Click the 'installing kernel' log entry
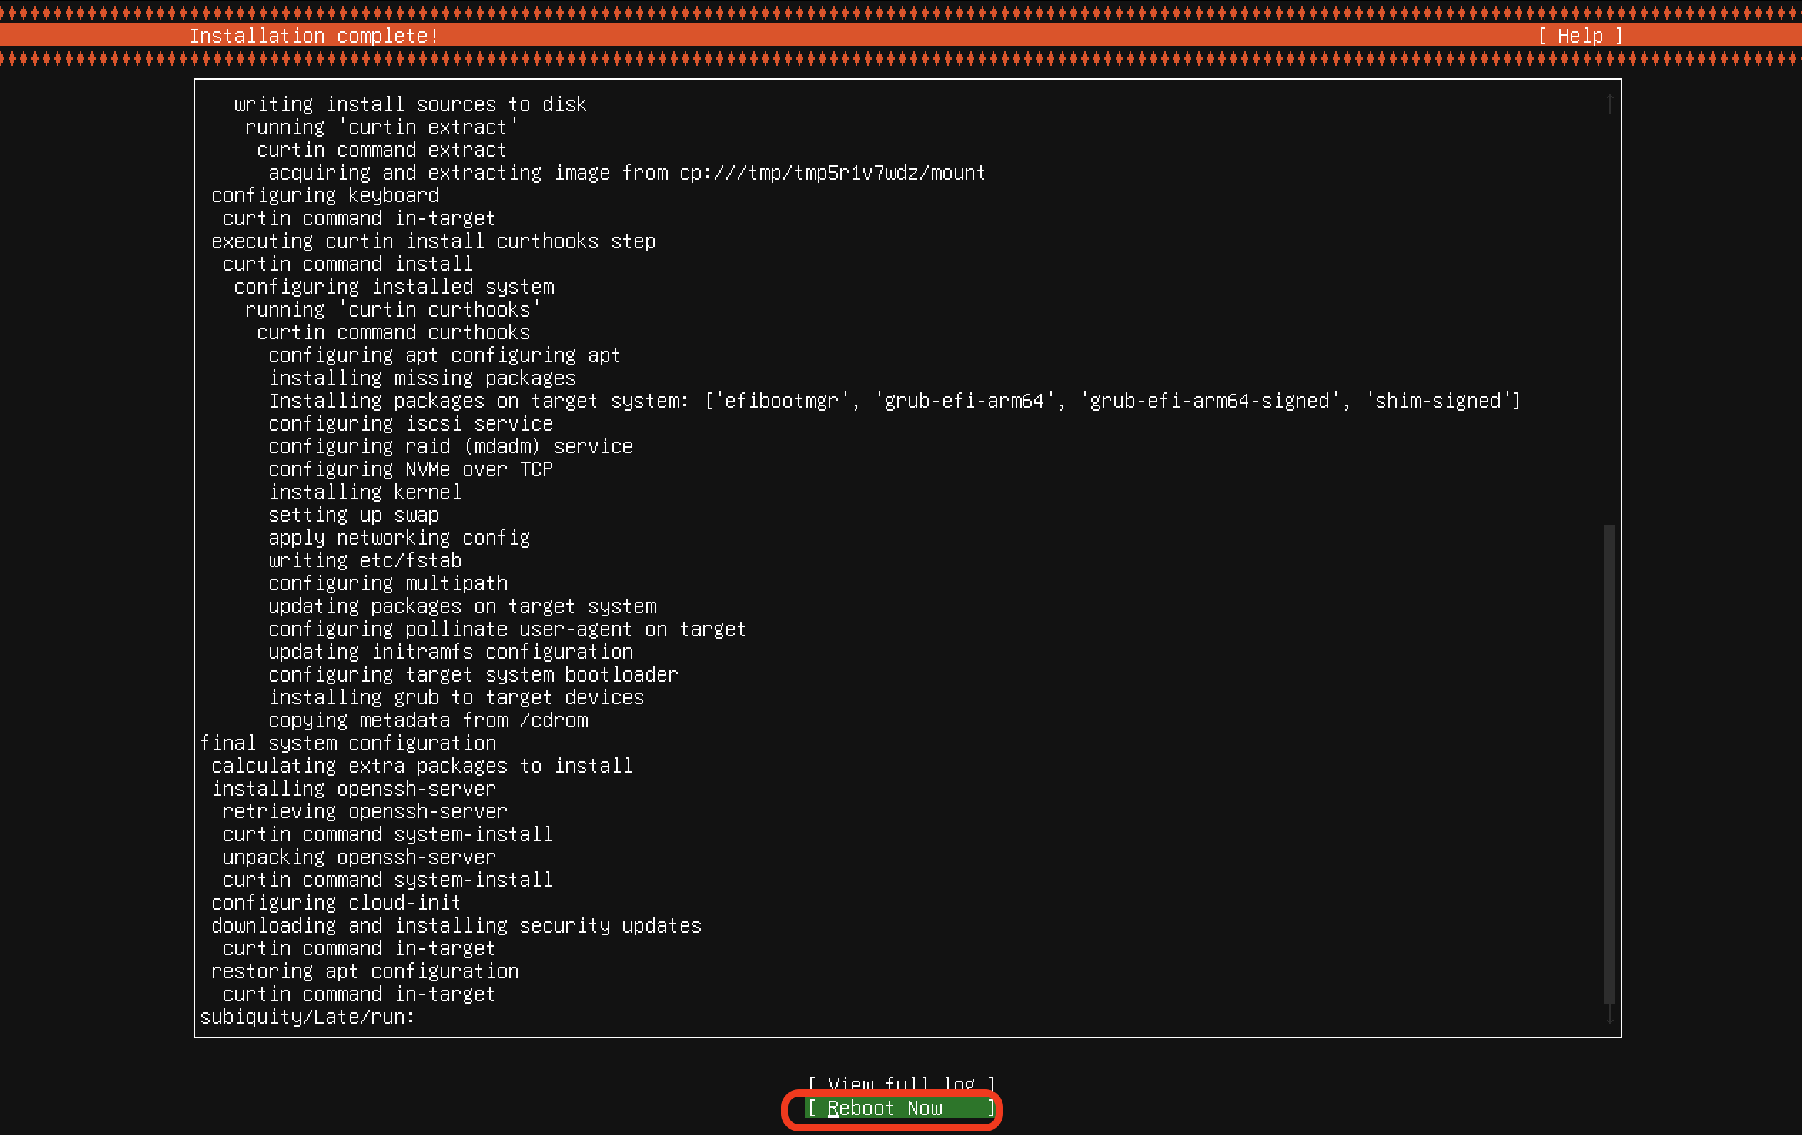Viewport: 1802px width, 1135px height. pyautogui.click(x=365, y=492)
